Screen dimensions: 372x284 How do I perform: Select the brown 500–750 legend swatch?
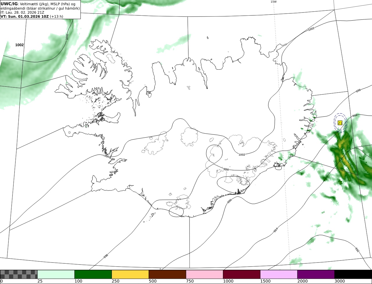[167, 274]
